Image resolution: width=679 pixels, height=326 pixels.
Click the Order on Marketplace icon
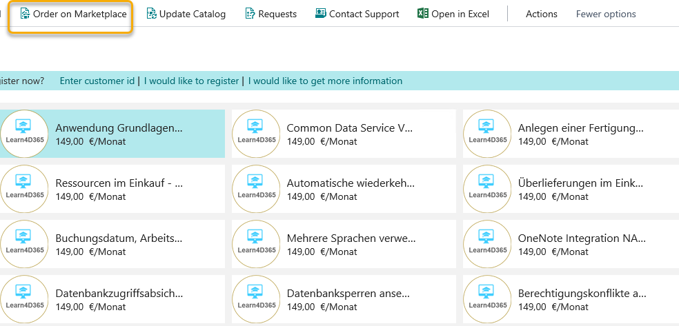(25, 14)
